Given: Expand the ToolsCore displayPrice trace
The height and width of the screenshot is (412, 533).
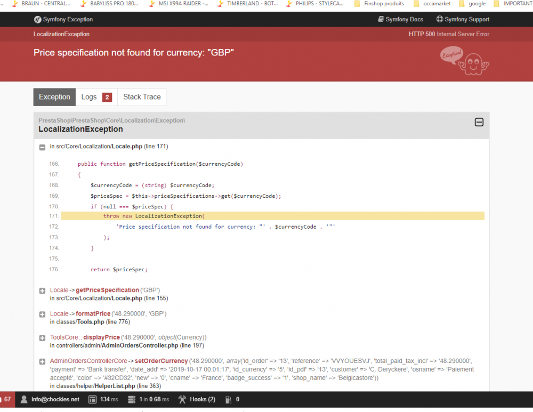Looking at the screenshot, I should 42,338.
